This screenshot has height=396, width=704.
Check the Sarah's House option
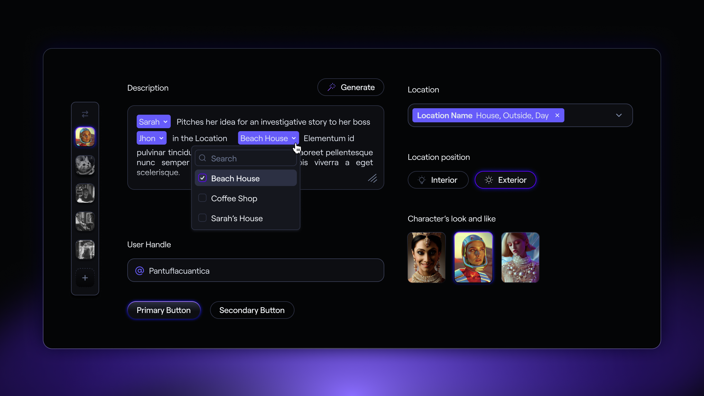202,218
